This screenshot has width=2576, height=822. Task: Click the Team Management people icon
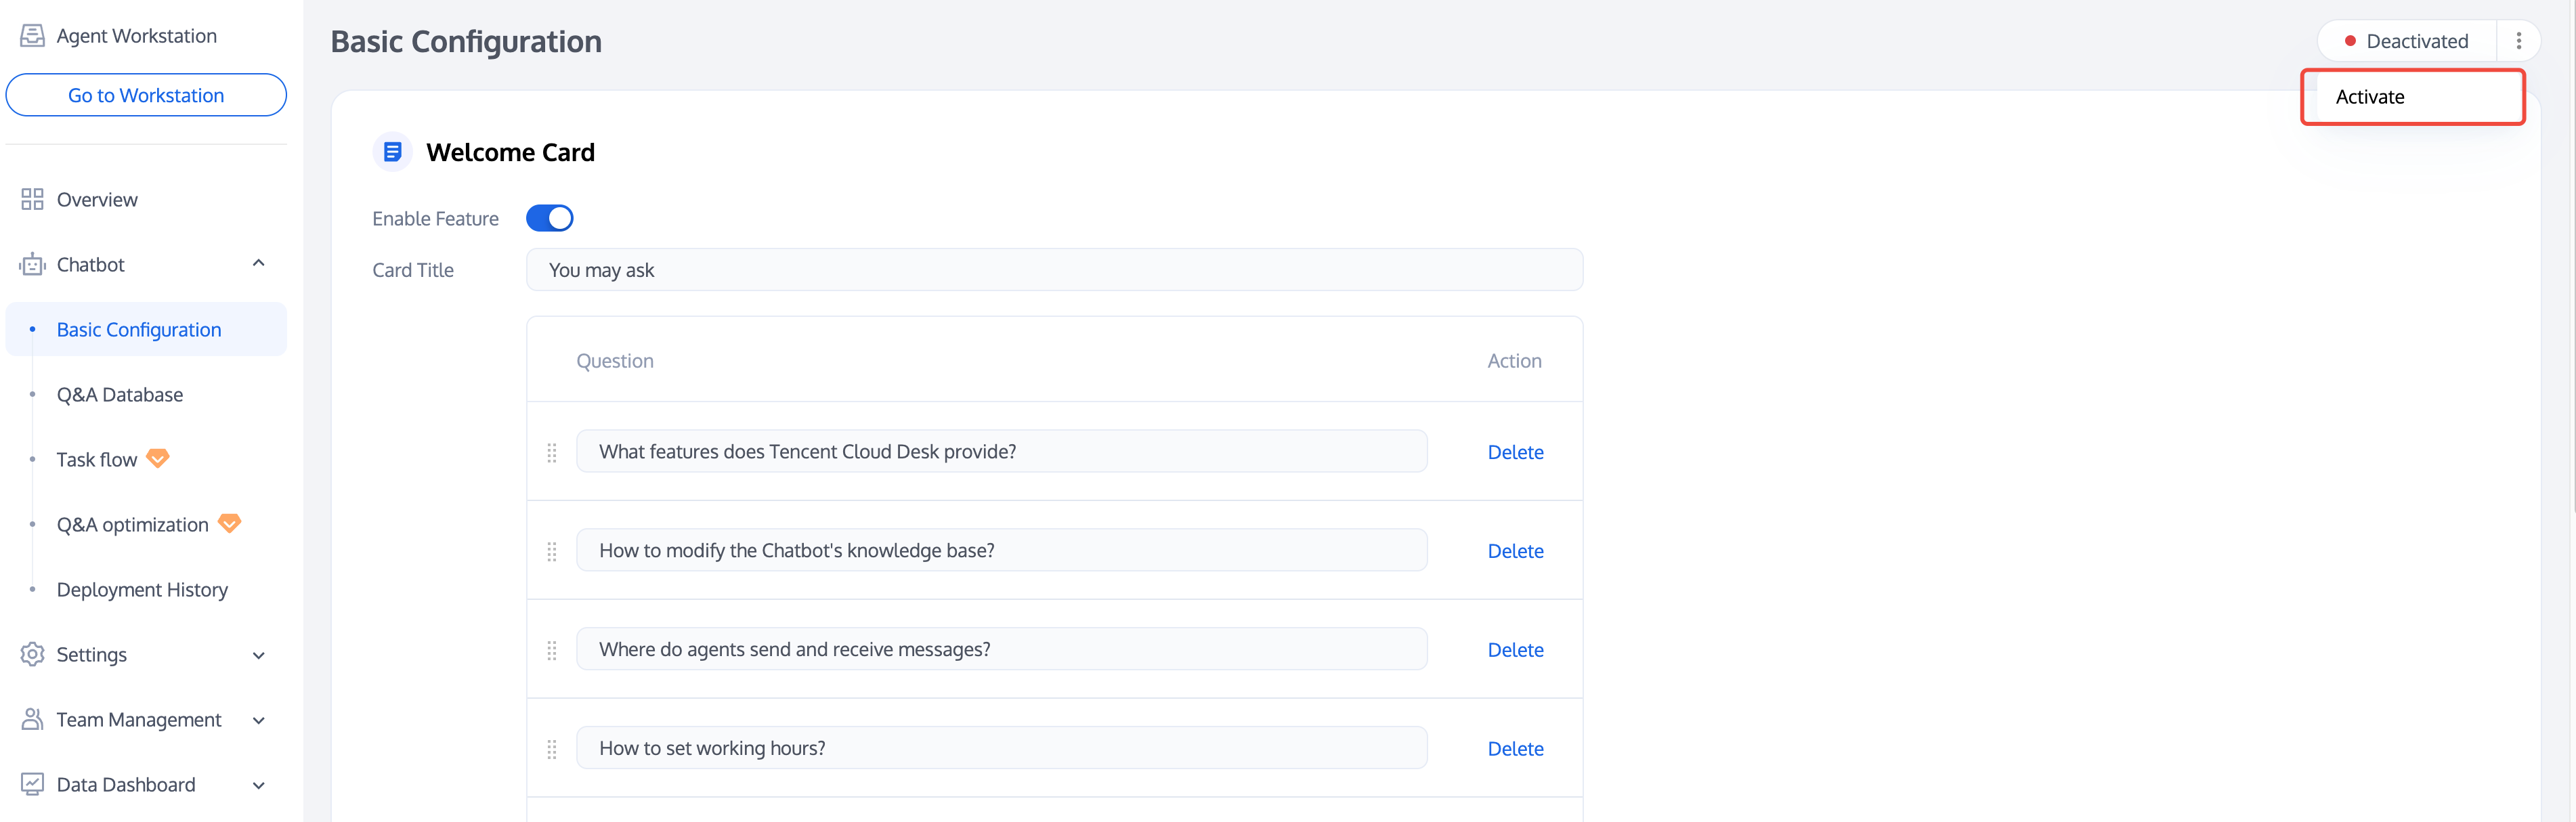(x=32, y=719)
